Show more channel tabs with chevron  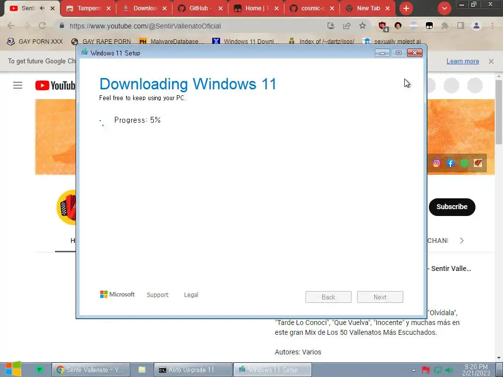tap(462, 241)
